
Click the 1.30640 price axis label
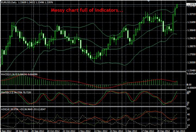coord(191,30)
